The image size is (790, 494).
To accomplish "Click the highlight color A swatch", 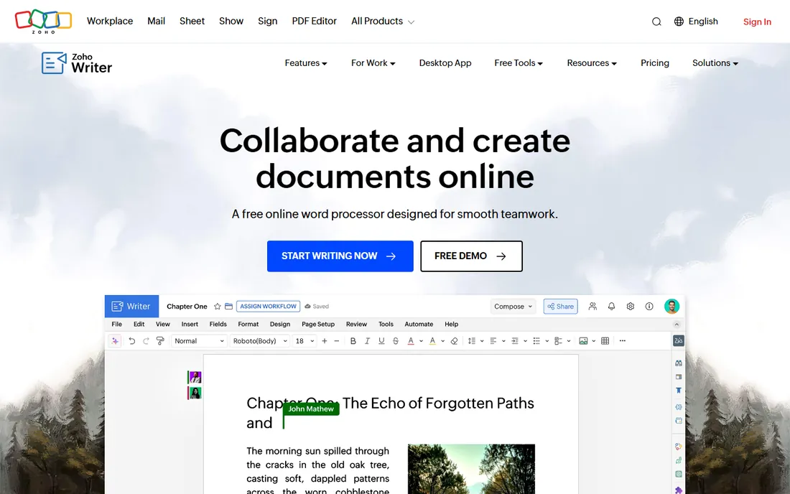I will click(432, 341).
